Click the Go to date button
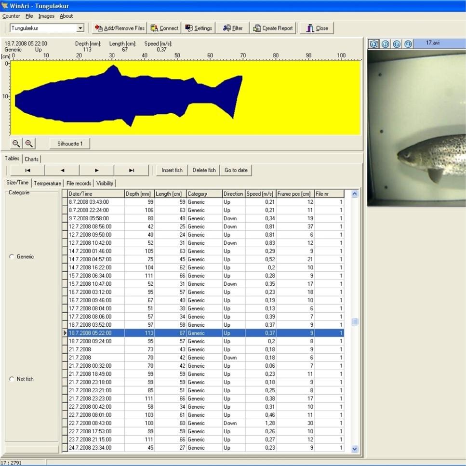The height and width of the screenshot is (466, 466). [236, 170]
